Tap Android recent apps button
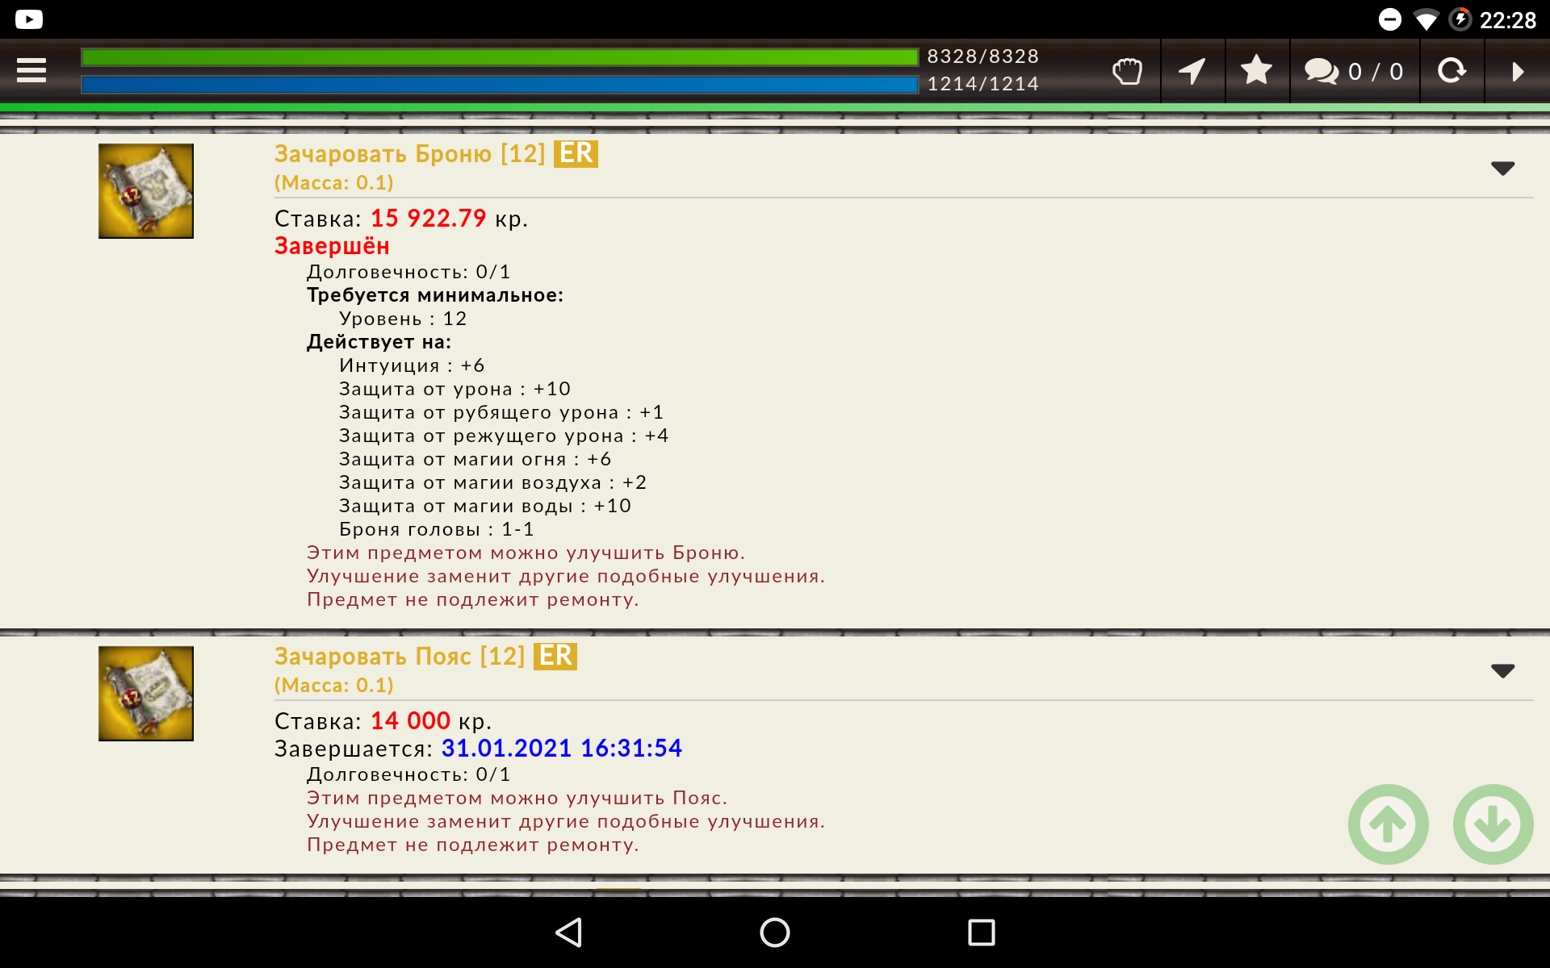 pos(981,933)
